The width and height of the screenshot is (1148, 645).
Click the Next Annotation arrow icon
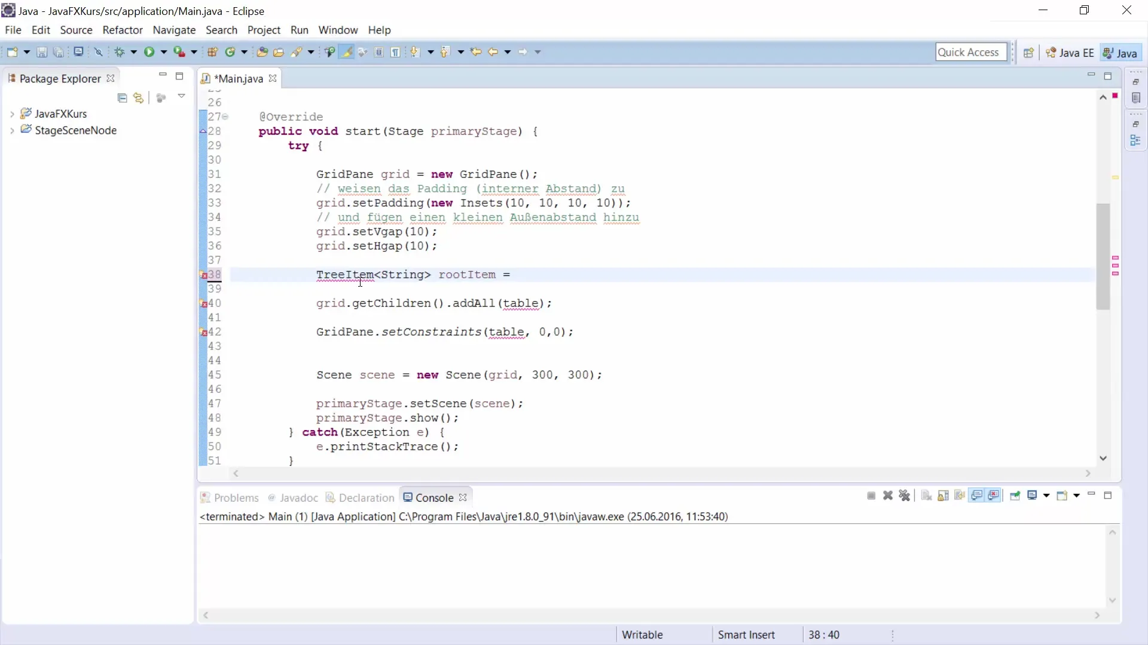415,52
